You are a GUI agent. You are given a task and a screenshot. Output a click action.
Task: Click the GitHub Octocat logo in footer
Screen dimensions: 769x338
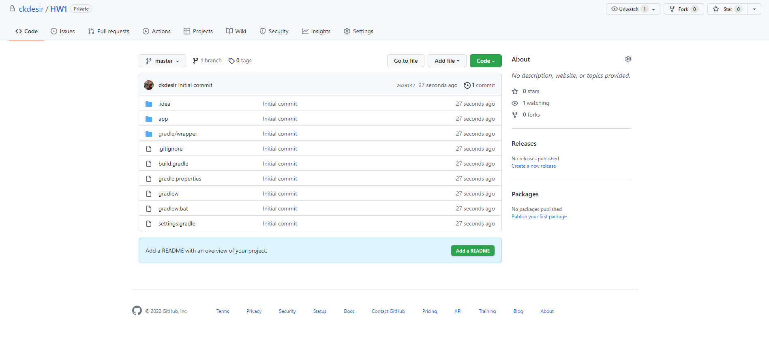137,310
